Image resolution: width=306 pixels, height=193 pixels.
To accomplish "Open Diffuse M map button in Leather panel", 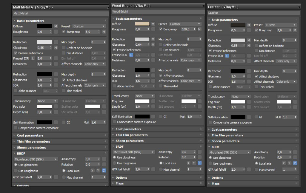I will pyautogui.click(x=249, y=25).
